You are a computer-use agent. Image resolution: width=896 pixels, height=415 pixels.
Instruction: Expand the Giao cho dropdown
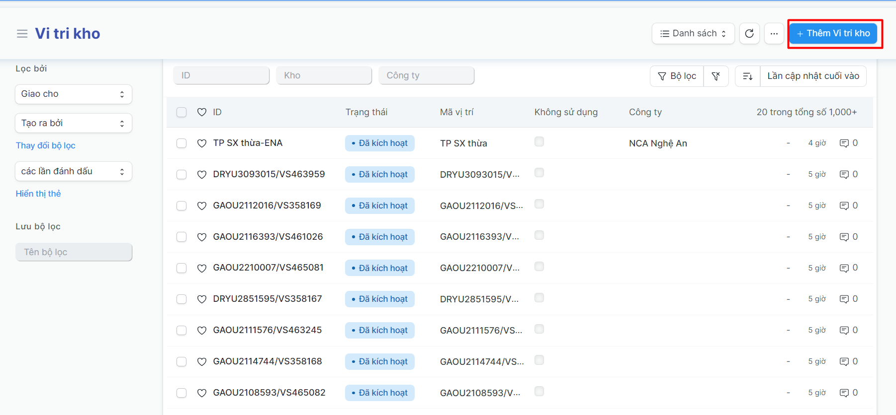tap(73, 94)
